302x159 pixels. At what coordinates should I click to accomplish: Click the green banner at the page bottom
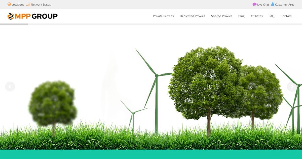point(151,155)
